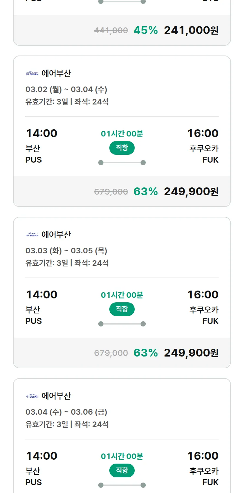Select 249,900원 price for 03.03 departure
This screenshot has height=493, width=244.
[x=191, y=353]
